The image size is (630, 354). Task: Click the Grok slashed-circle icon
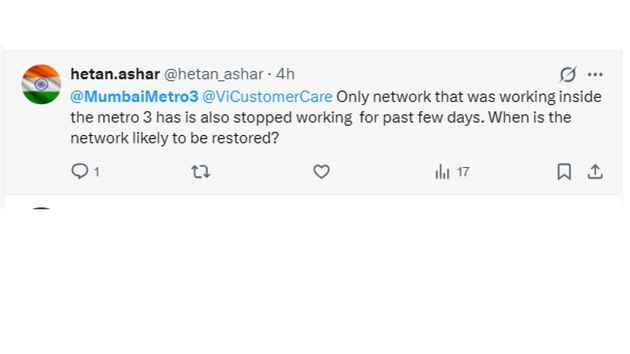[568, 74]
